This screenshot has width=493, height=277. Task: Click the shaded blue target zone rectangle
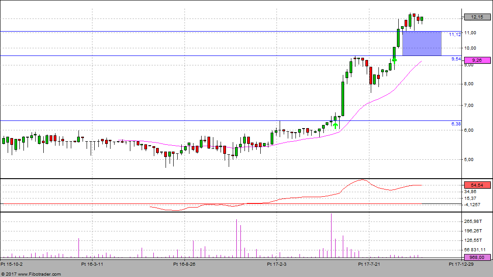coord(422,44)
